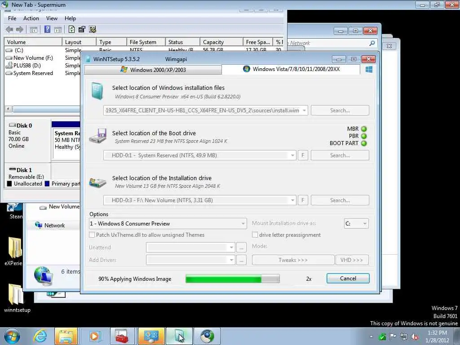Viewport: 460px width, 345px height.
Task: Click the green MBR status indicator
Action: point(364,129)
